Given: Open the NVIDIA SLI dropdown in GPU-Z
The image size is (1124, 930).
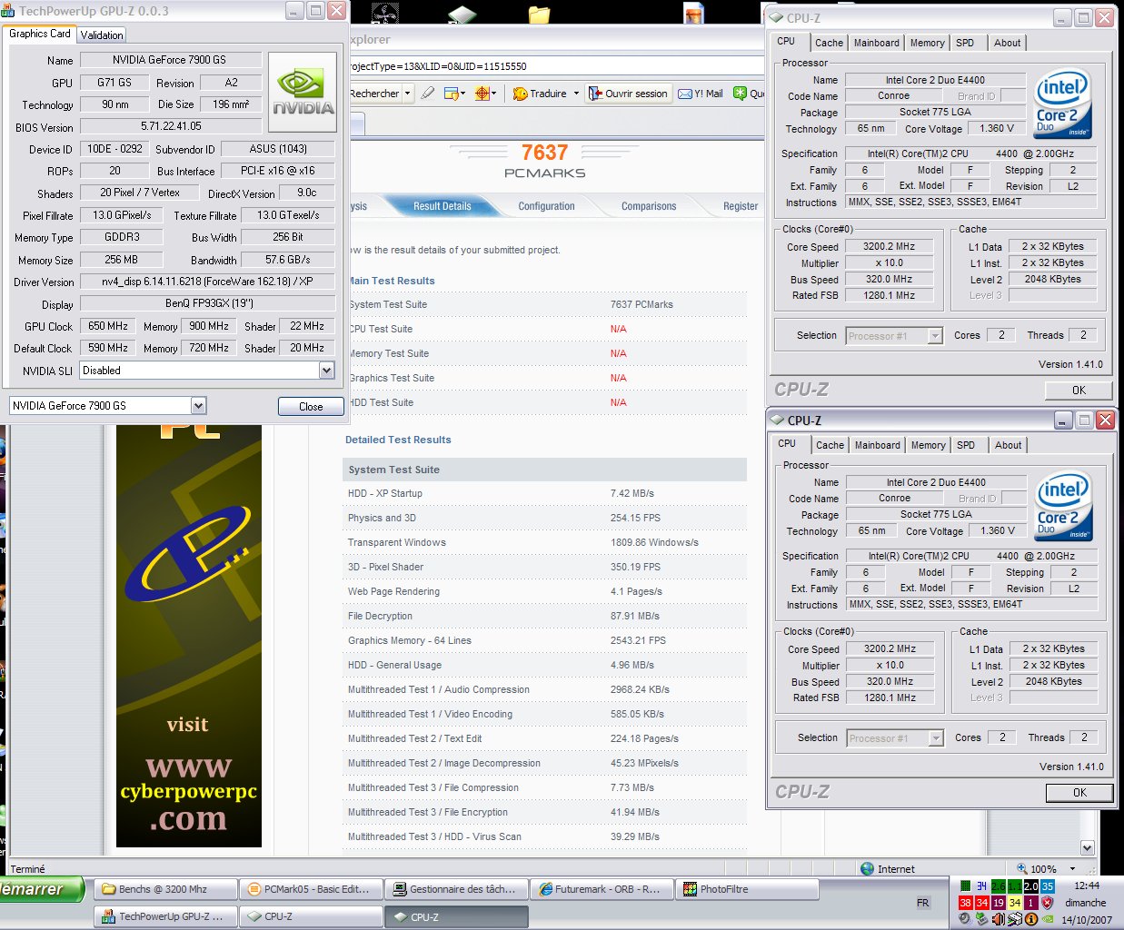Looking at the screenshot, I should 326,371.
